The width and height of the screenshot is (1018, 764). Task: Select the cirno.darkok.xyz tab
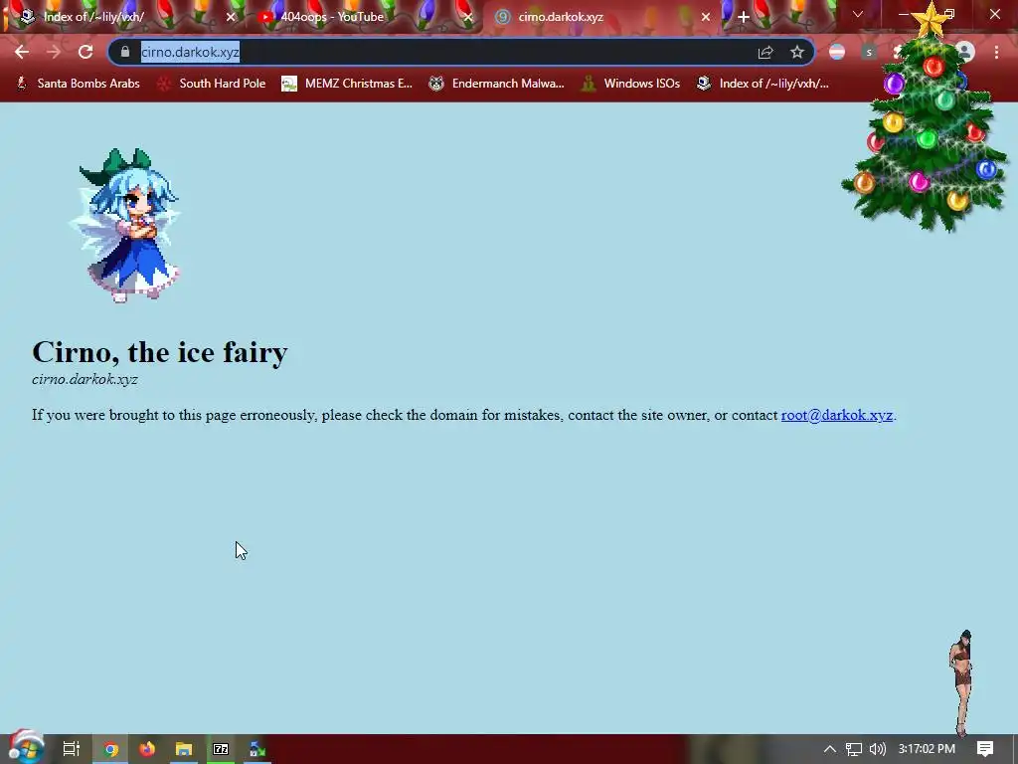click(x=600, y=17)
